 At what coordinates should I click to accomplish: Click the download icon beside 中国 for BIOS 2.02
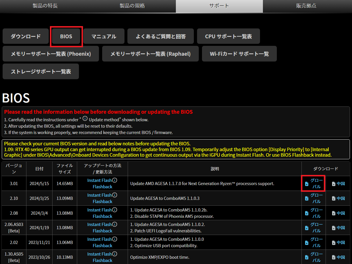click(334, 243)
